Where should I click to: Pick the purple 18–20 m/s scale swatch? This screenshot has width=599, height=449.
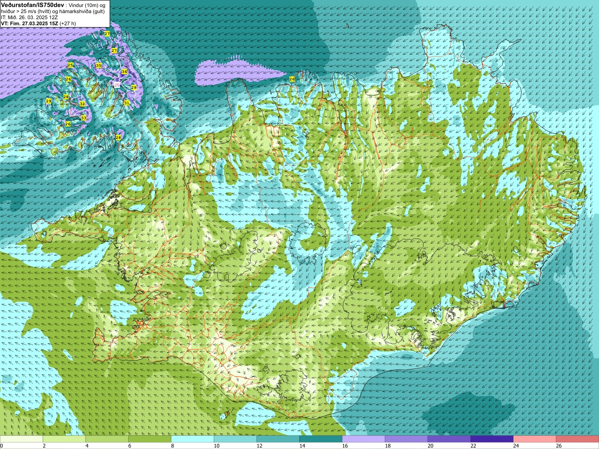406,439
